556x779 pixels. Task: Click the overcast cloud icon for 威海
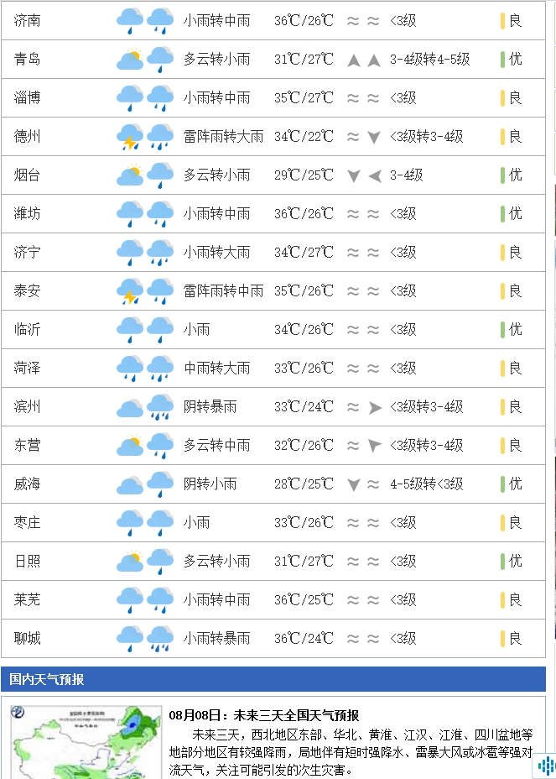pyautogui.click(x=130, y=485)
